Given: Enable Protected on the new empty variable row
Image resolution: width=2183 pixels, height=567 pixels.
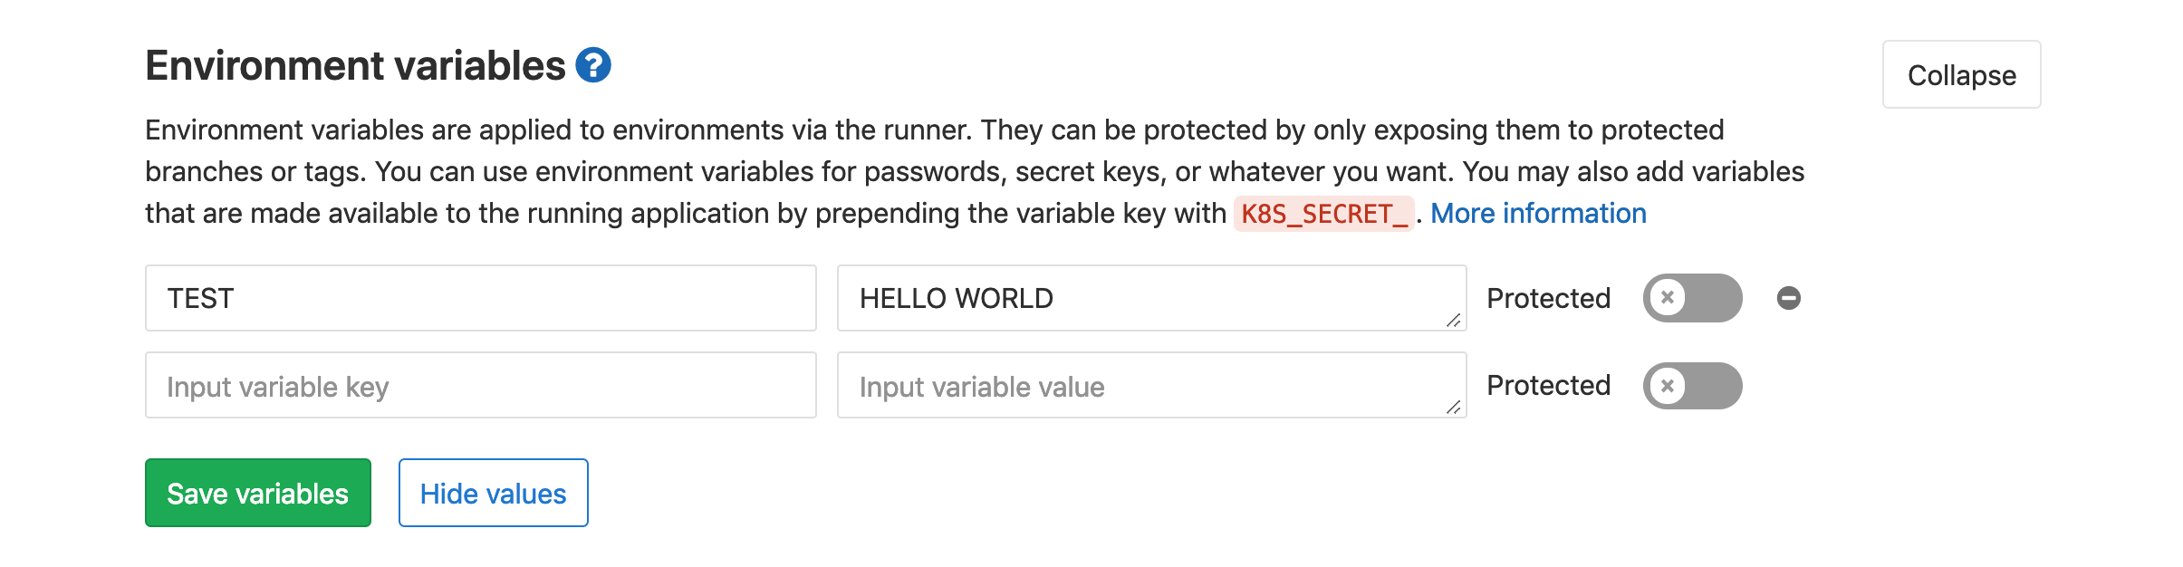Looking at the screenshot, I should (1692, 386).
